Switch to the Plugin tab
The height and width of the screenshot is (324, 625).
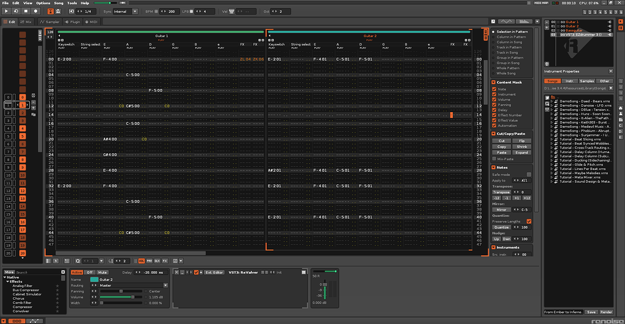[72, 22]
